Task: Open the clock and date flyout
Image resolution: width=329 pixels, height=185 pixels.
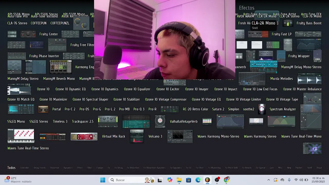Action: pyautogui.click(x=318, y=180)
